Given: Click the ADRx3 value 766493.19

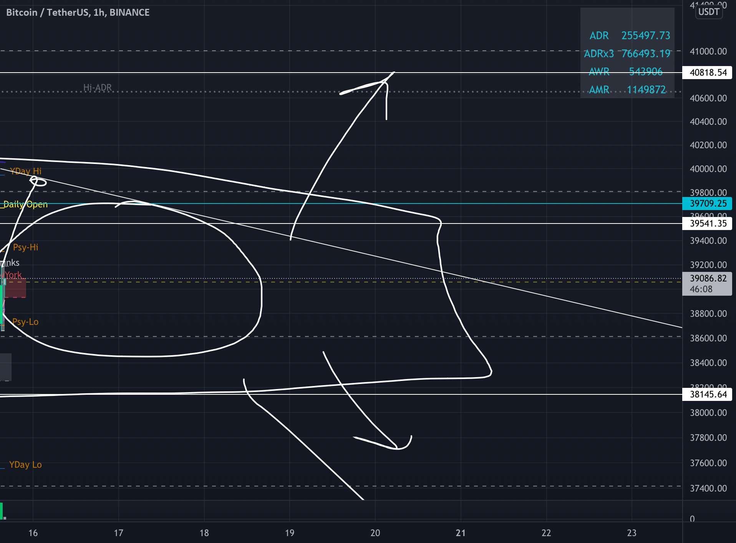Looking at the screenshot, I should [x=646, y=54].
